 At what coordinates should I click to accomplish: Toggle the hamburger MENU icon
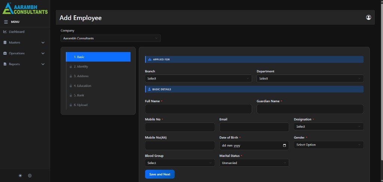click(x=6, y=22)
